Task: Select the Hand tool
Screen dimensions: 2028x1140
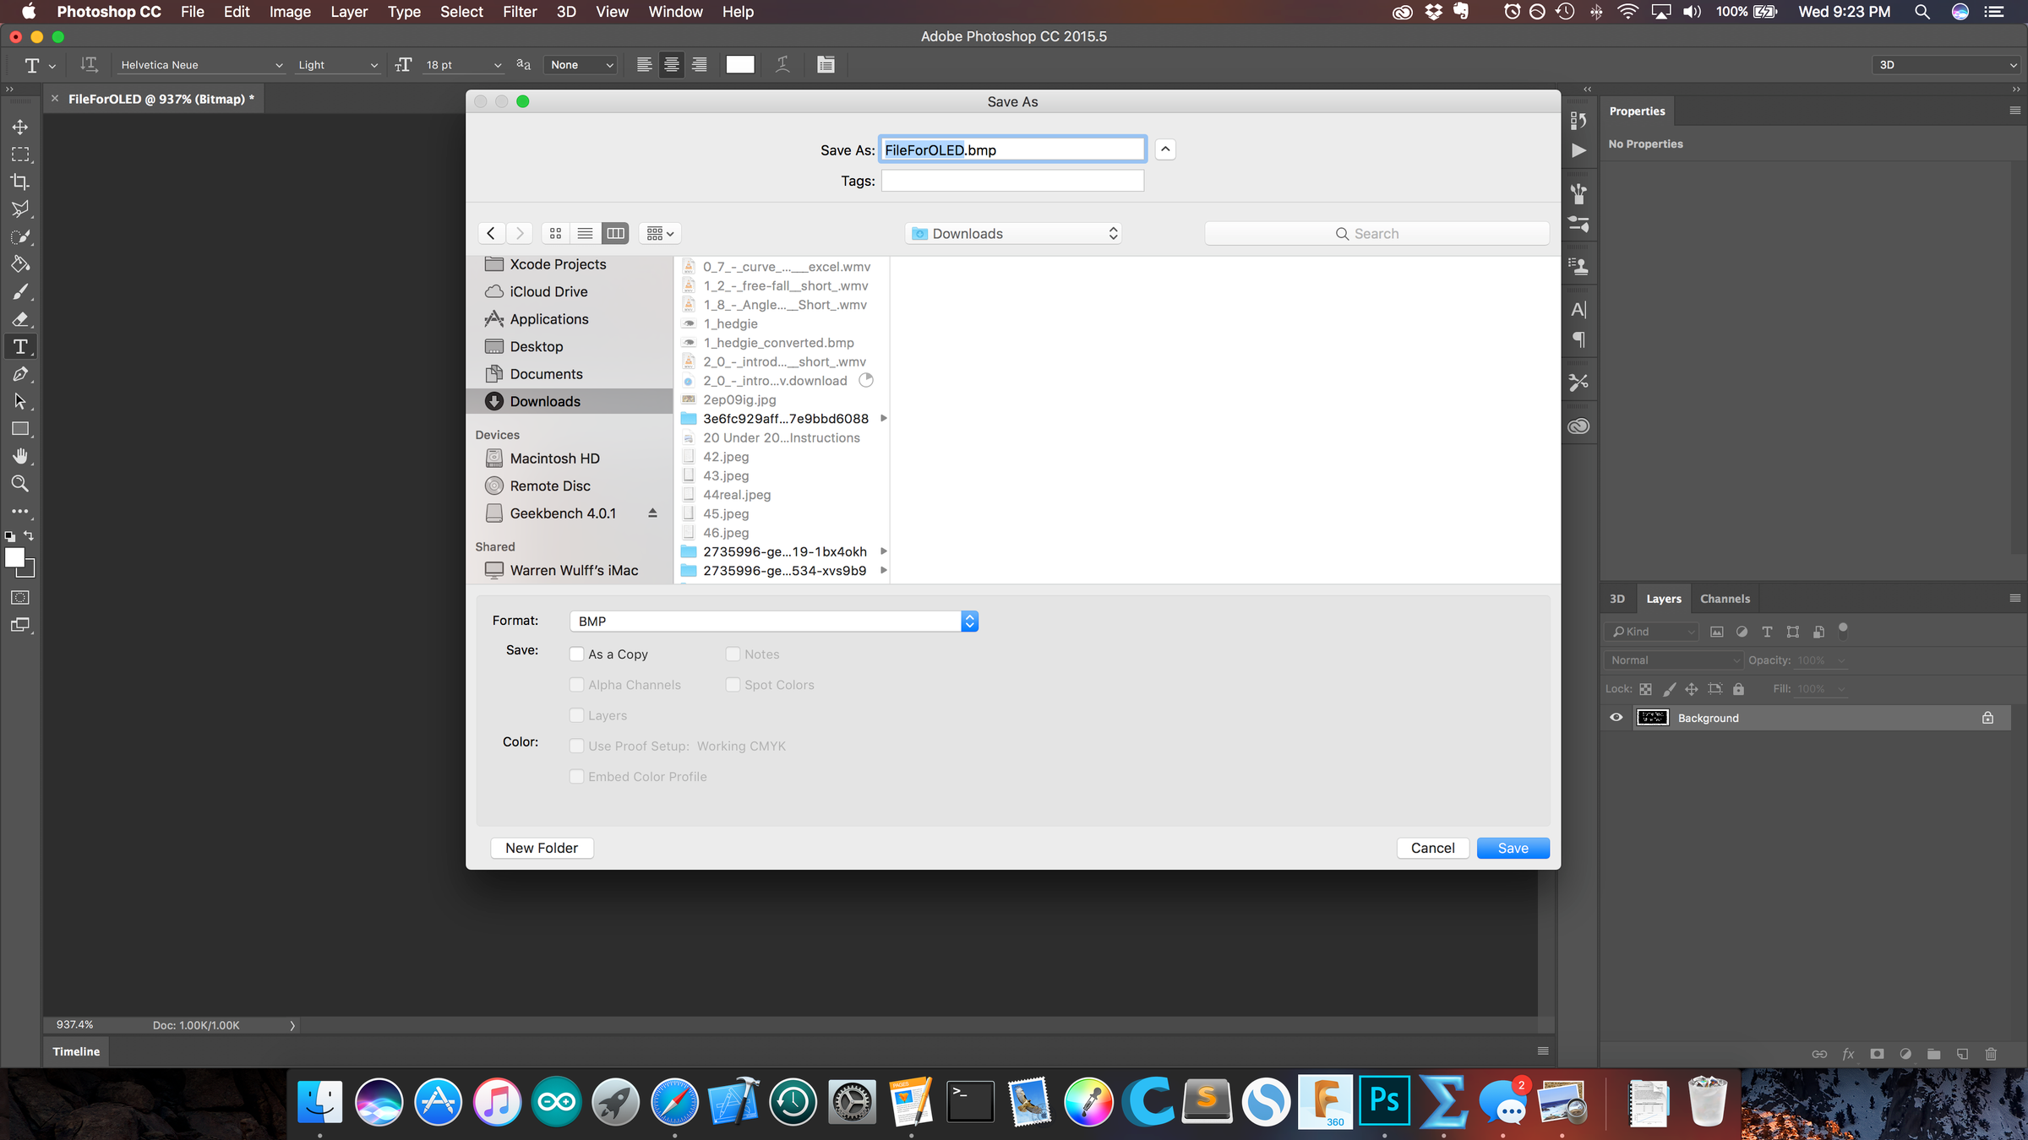Action: click(19, 456)
